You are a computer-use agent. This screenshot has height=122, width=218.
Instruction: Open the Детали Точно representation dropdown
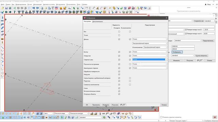[150, 39]
